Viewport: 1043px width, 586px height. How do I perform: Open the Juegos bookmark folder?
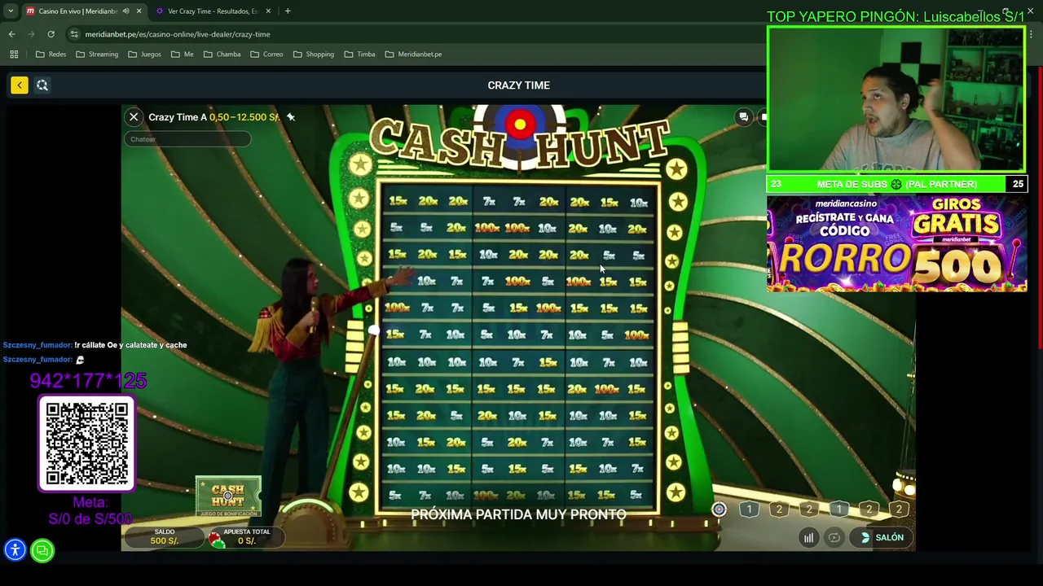coord(145,55)
